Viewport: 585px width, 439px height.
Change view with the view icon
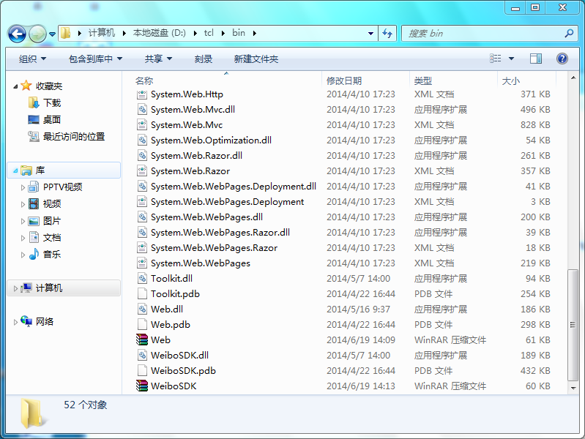click(496, 59)
